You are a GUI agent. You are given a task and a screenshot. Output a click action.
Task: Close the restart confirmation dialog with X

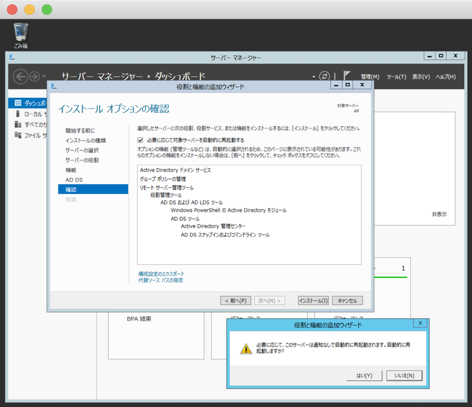point(420,323)
